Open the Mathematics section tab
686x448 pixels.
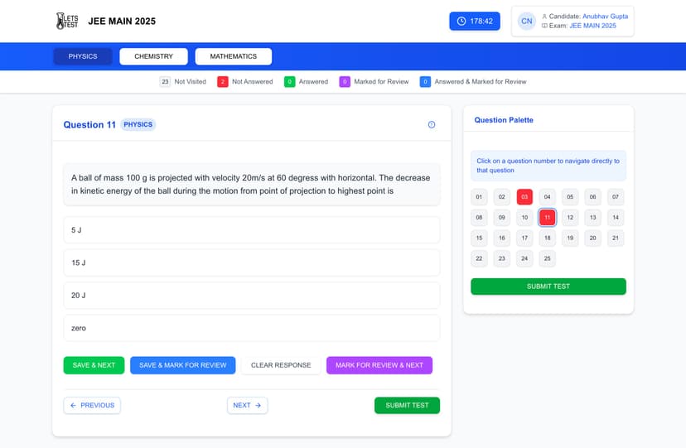point(233,56)
